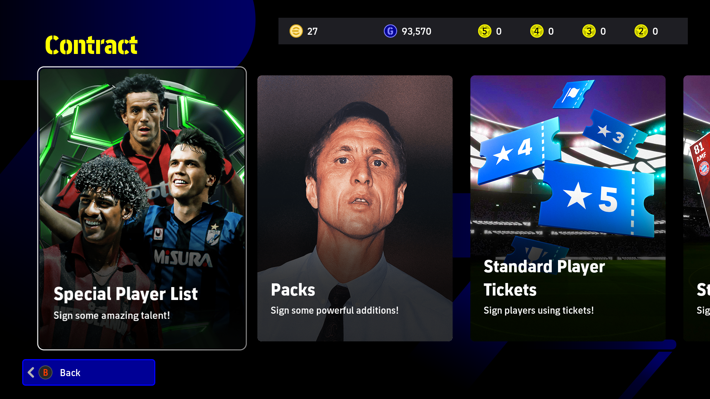Select the 3-star ticket counter icon

(x=589, y=31)
